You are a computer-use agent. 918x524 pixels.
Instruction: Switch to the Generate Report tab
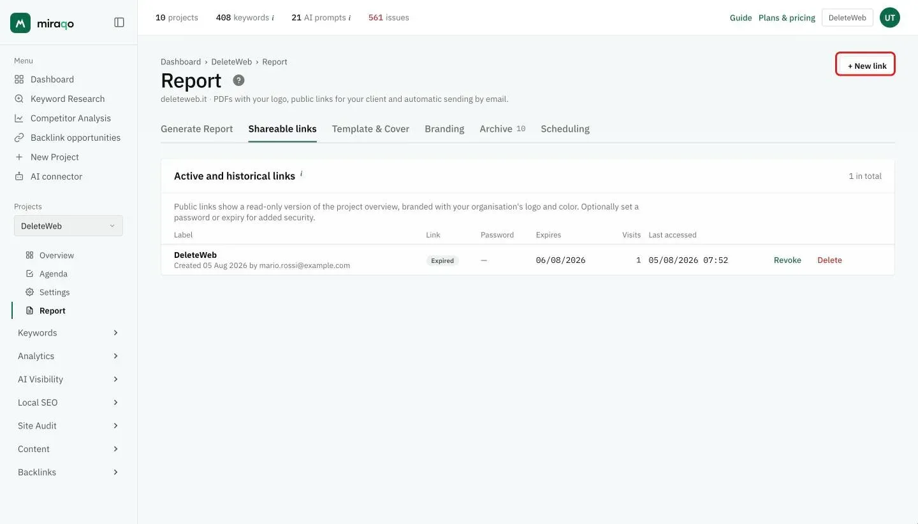coord(197,129)
